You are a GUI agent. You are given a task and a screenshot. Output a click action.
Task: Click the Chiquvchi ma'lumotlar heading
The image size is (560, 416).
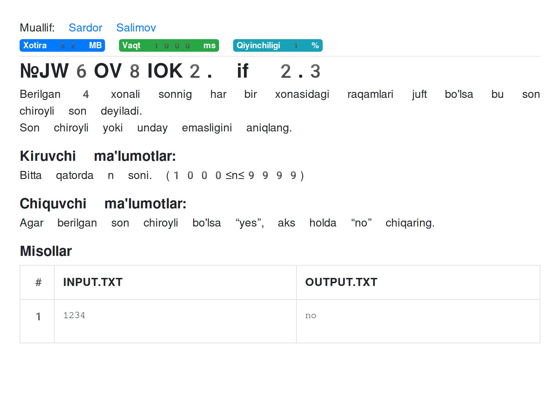point(103,203)
